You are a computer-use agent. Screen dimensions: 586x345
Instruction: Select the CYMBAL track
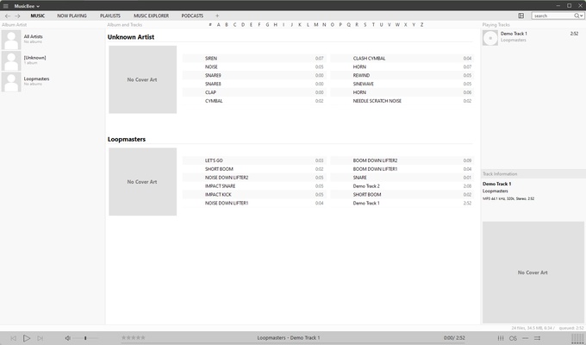254,101
